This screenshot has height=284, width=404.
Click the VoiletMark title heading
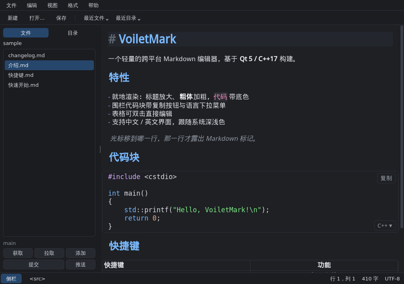(148, 39)
